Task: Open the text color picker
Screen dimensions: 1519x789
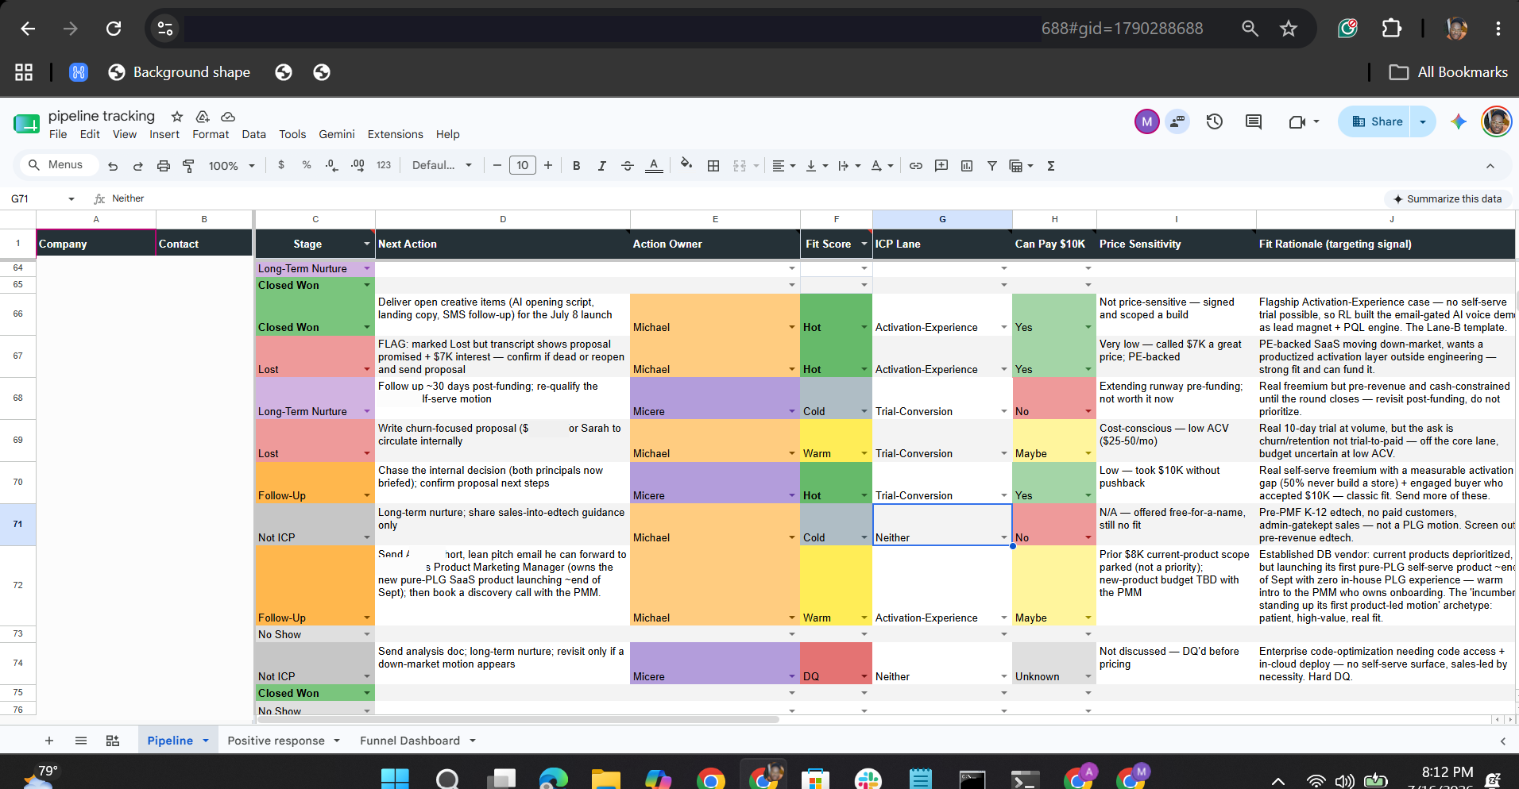Action: [x=654, y=166]
